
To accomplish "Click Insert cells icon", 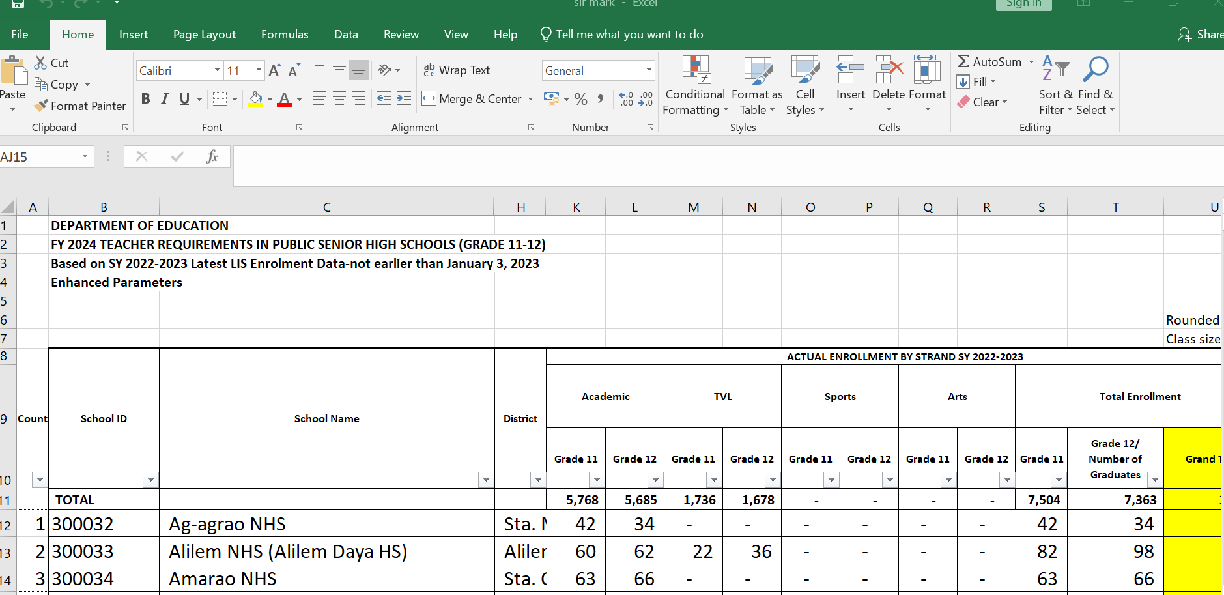I will click(850, 70).
